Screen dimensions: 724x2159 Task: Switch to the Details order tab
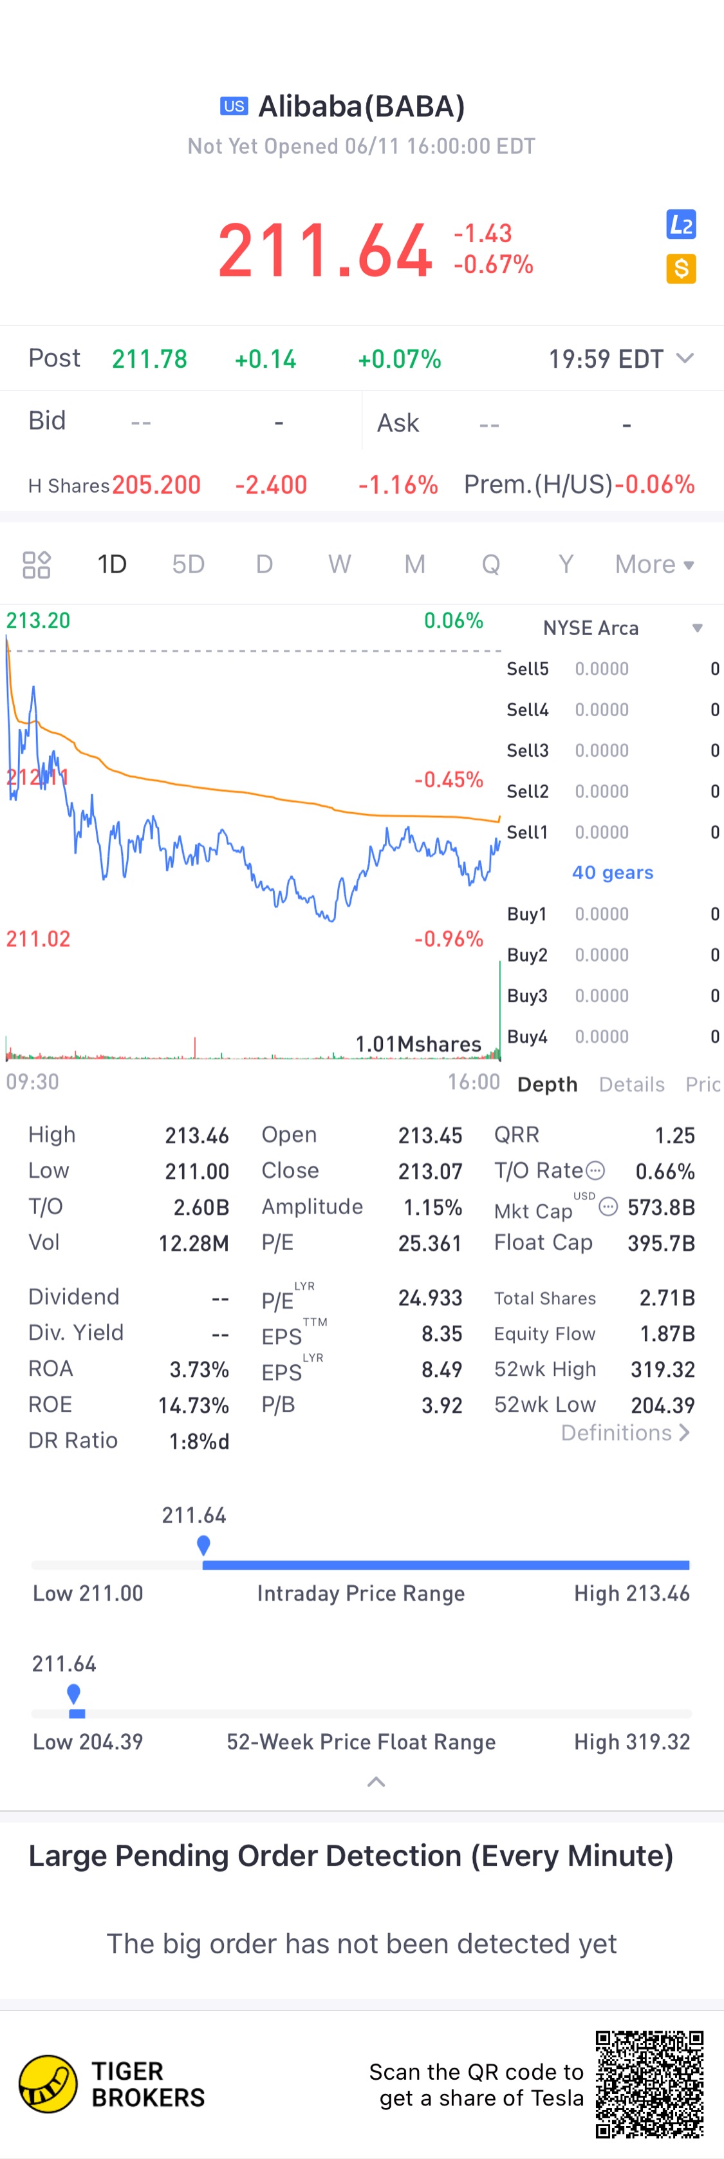631,1085
